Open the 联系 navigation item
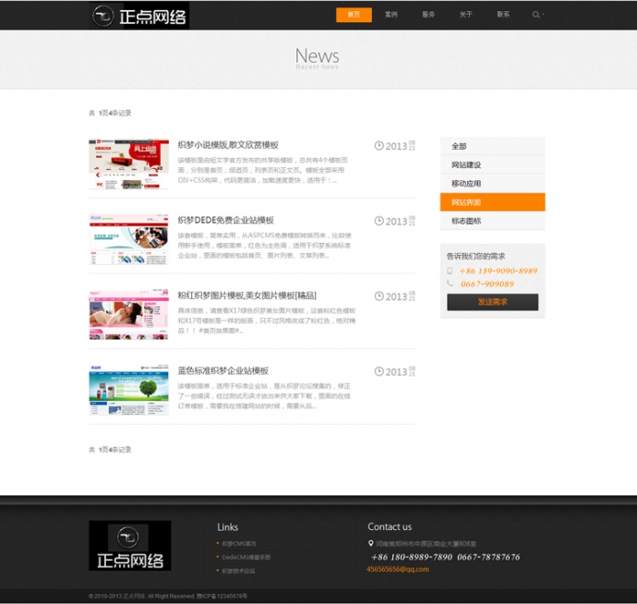 point(503,15)
